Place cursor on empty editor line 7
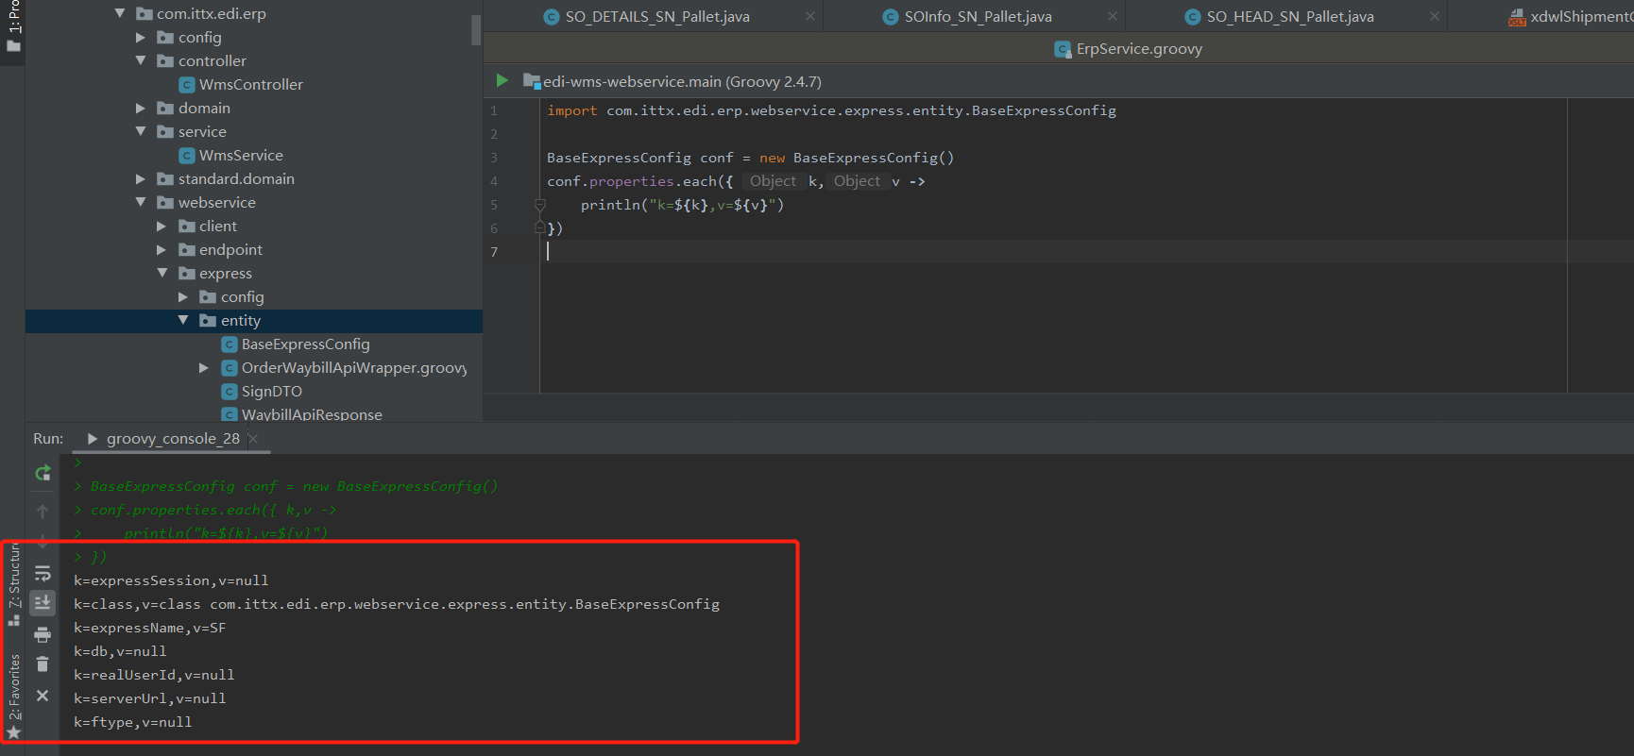 tap(1056, 252)
